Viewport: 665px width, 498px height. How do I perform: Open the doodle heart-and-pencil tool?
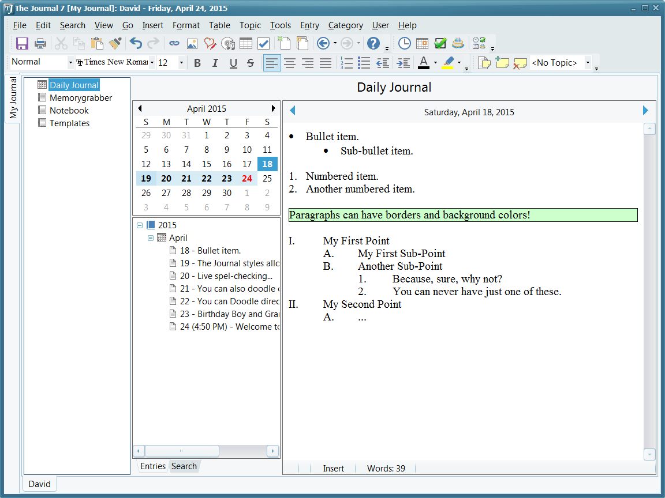coord(210,43)
